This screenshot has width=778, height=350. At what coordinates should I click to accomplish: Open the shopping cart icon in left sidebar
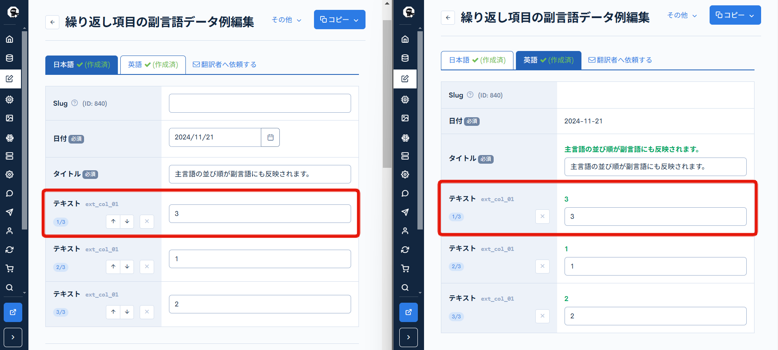coord(9,269)
